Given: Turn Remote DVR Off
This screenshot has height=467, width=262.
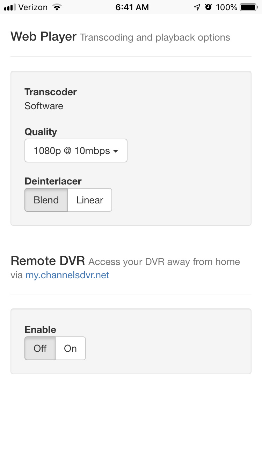Looking at the screenshot, I should [x=40, y=348].
